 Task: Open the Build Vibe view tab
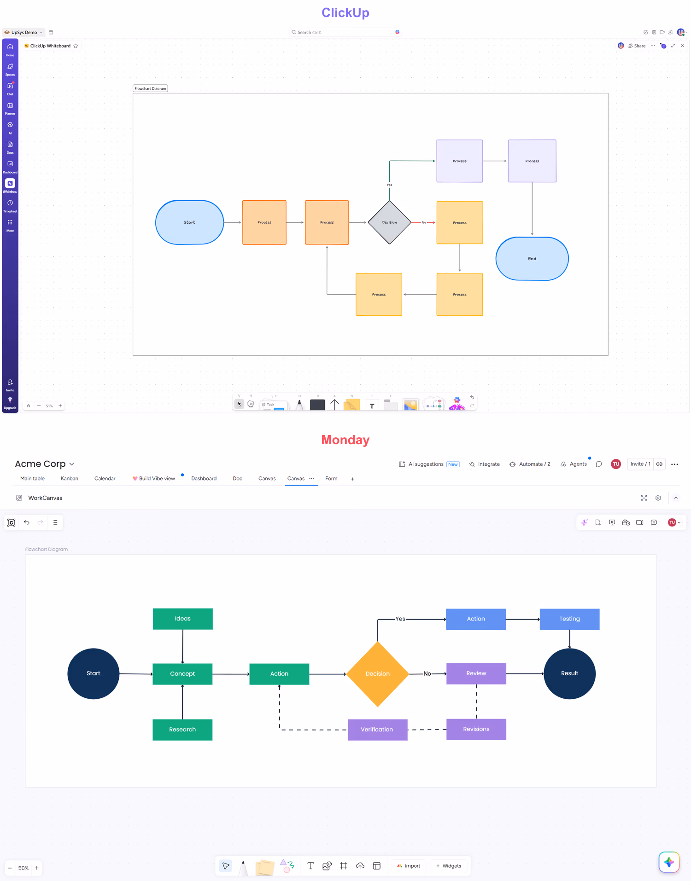(154, 479)
